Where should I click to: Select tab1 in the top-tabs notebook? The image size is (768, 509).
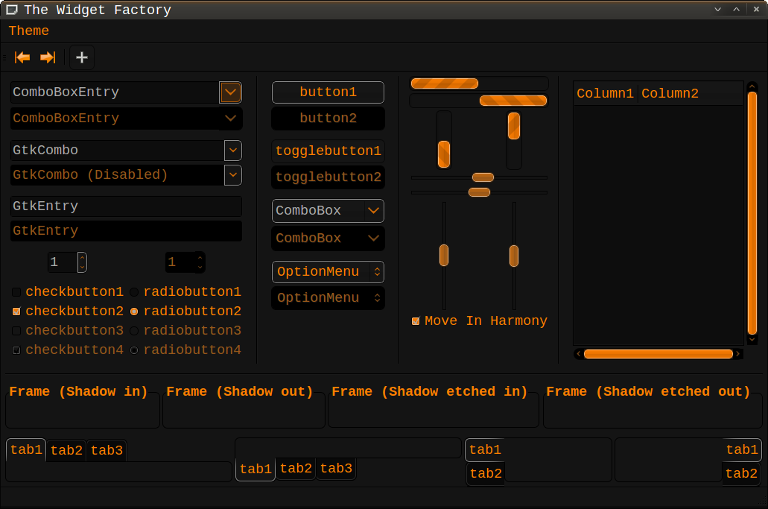coord(26,449)
